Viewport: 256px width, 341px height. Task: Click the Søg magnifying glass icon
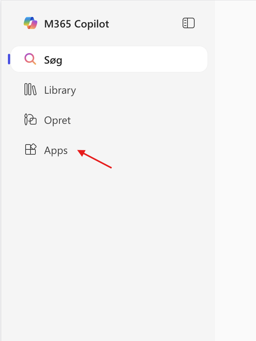(x=30, y=59)
